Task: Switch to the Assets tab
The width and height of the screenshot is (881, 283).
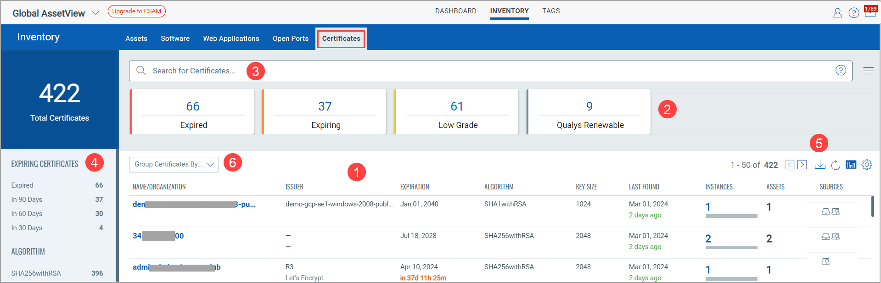Action: coord(136,39)
